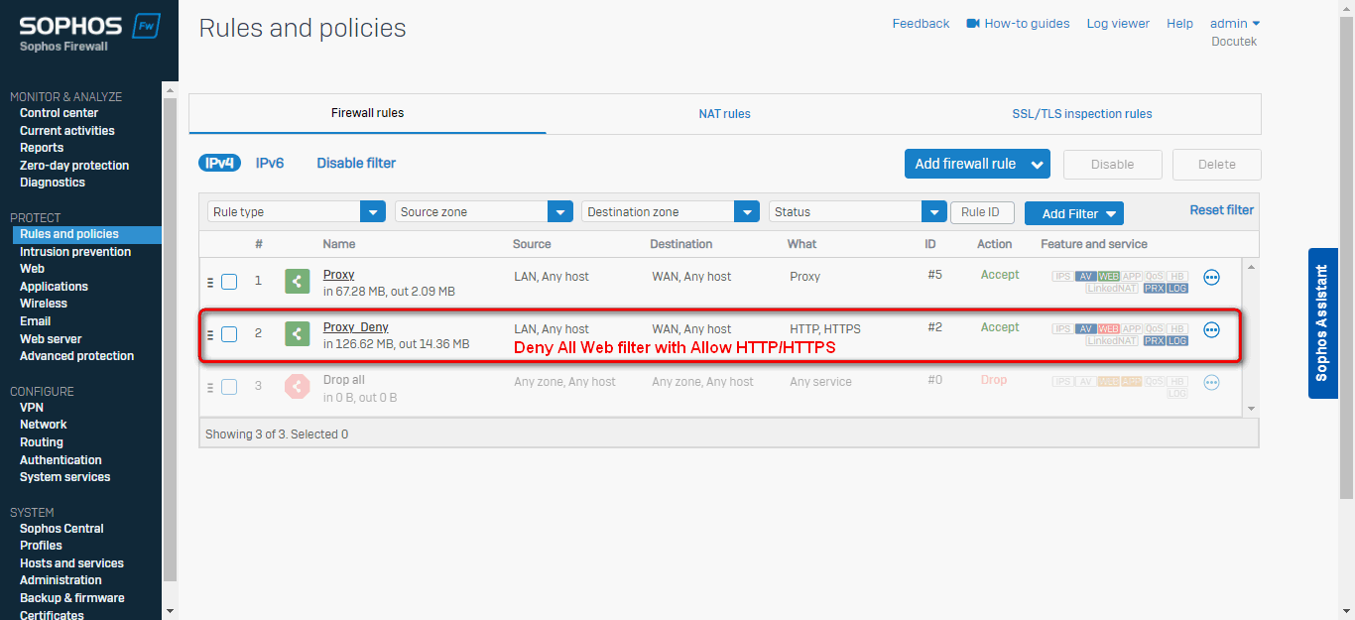The height and width of the screenshot is (620, 1355).
Task: Select the checkbox for the Proxy rule
Action: [229, 282]
